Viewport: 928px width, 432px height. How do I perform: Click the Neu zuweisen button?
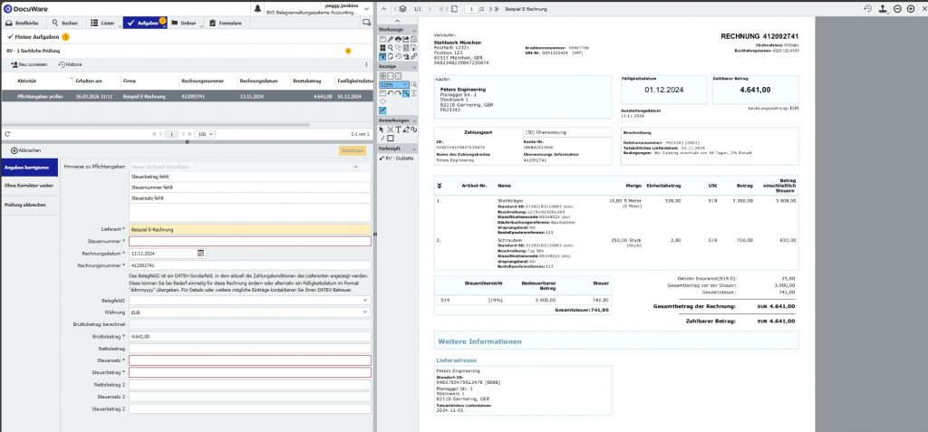click(x=28, y=64)
